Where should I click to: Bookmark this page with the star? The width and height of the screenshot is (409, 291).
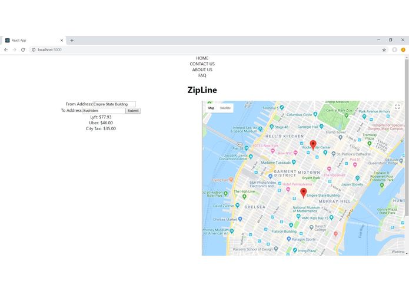tap(384, 50)
